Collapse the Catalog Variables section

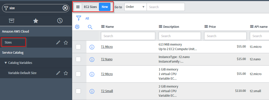[6, 63]
